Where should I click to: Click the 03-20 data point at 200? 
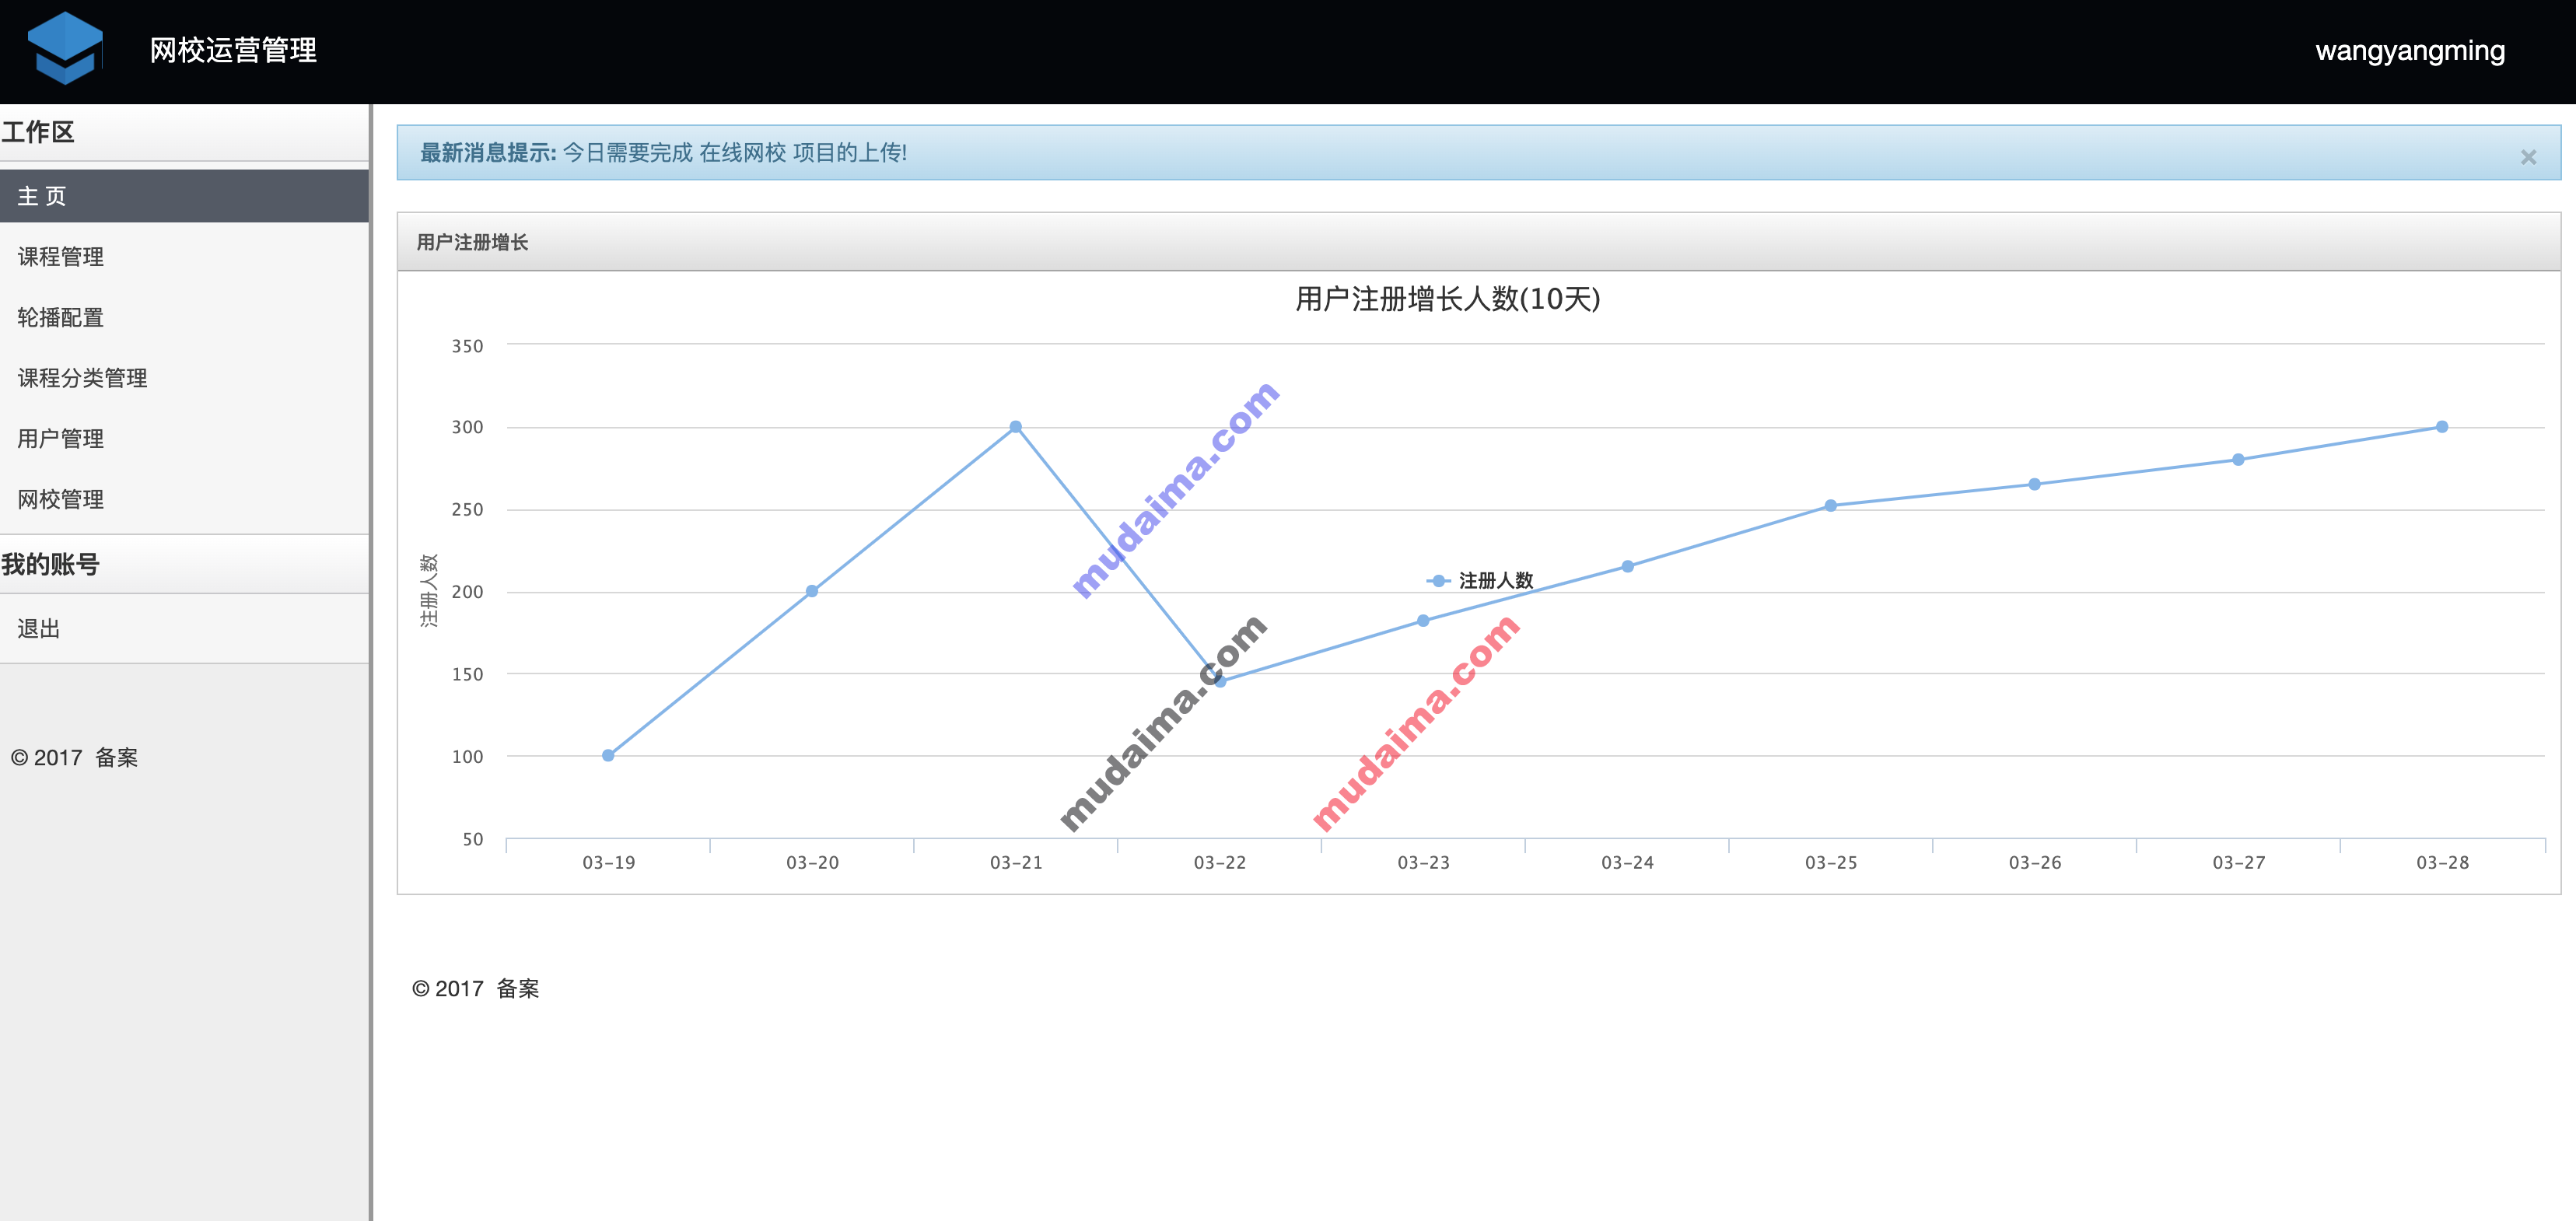(x=812, y=591)
